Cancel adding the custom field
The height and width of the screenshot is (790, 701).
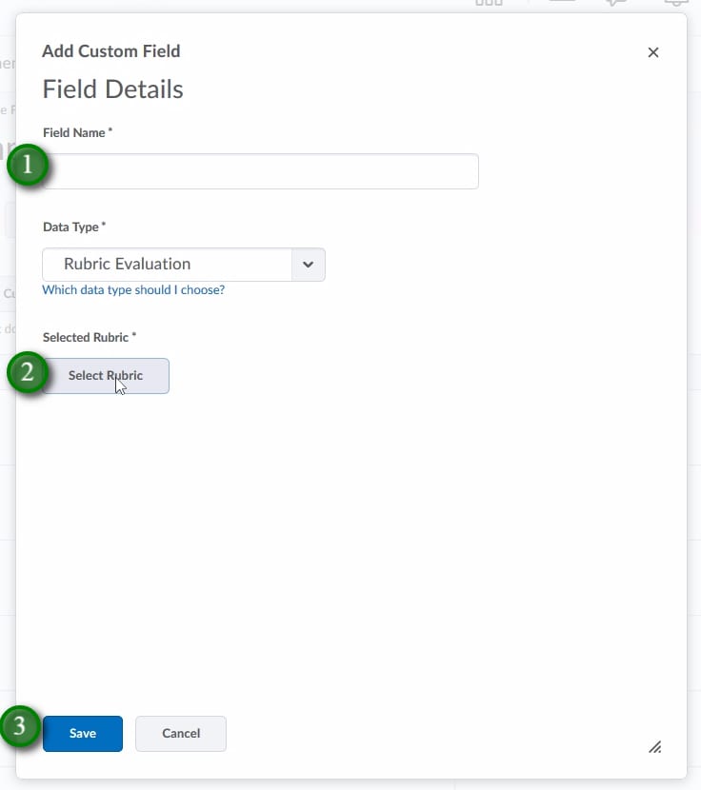pos(181,734)
